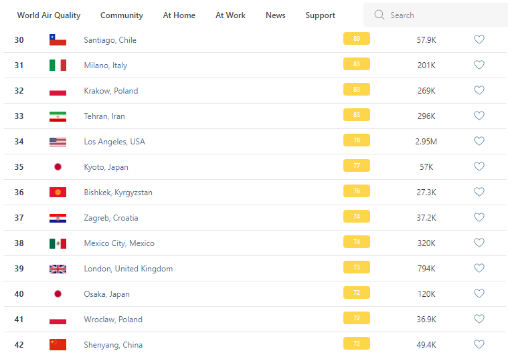Open the World Air Quality menu

coord(49,15)
